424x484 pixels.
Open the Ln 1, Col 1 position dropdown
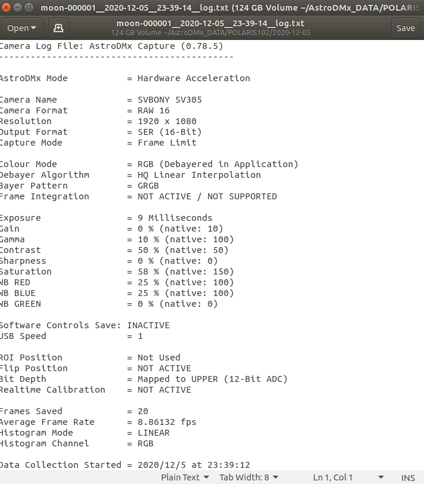click(x=348, y=477)
